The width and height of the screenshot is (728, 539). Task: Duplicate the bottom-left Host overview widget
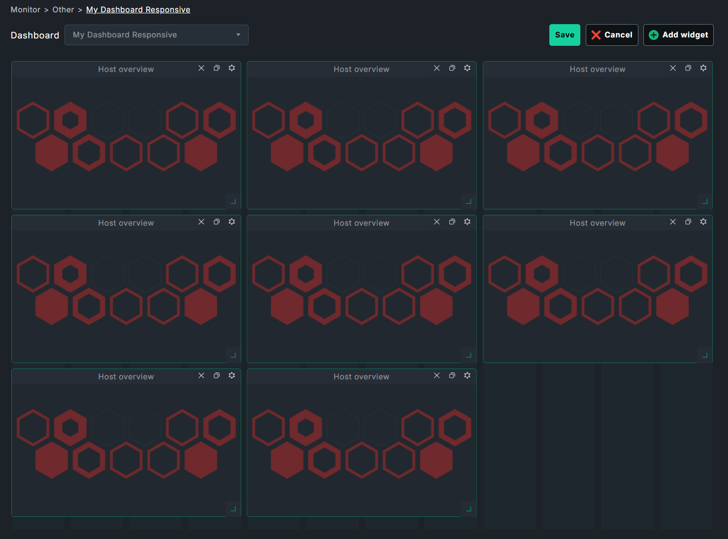(x=217, y=375)
